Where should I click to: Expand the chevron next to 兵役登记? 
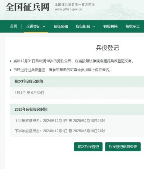(x=44, y=26)
